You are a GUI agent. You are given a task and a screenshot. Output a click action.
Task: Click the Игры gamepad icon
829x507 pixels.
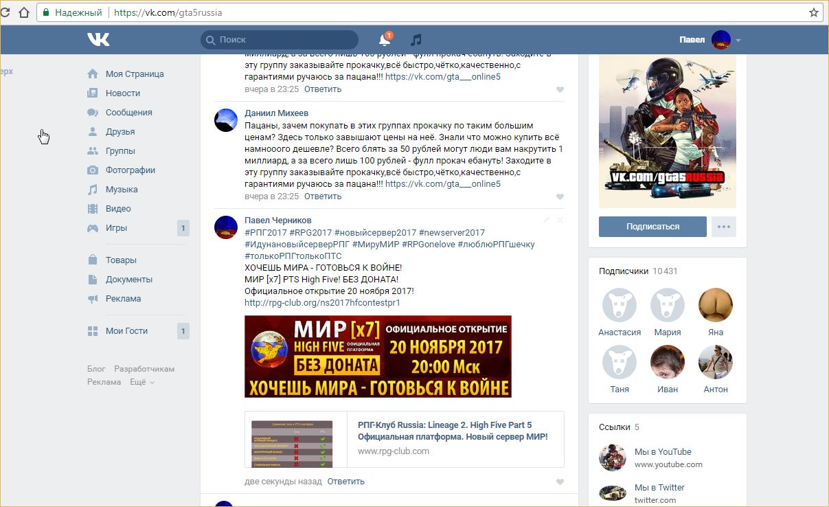(93, 228)
